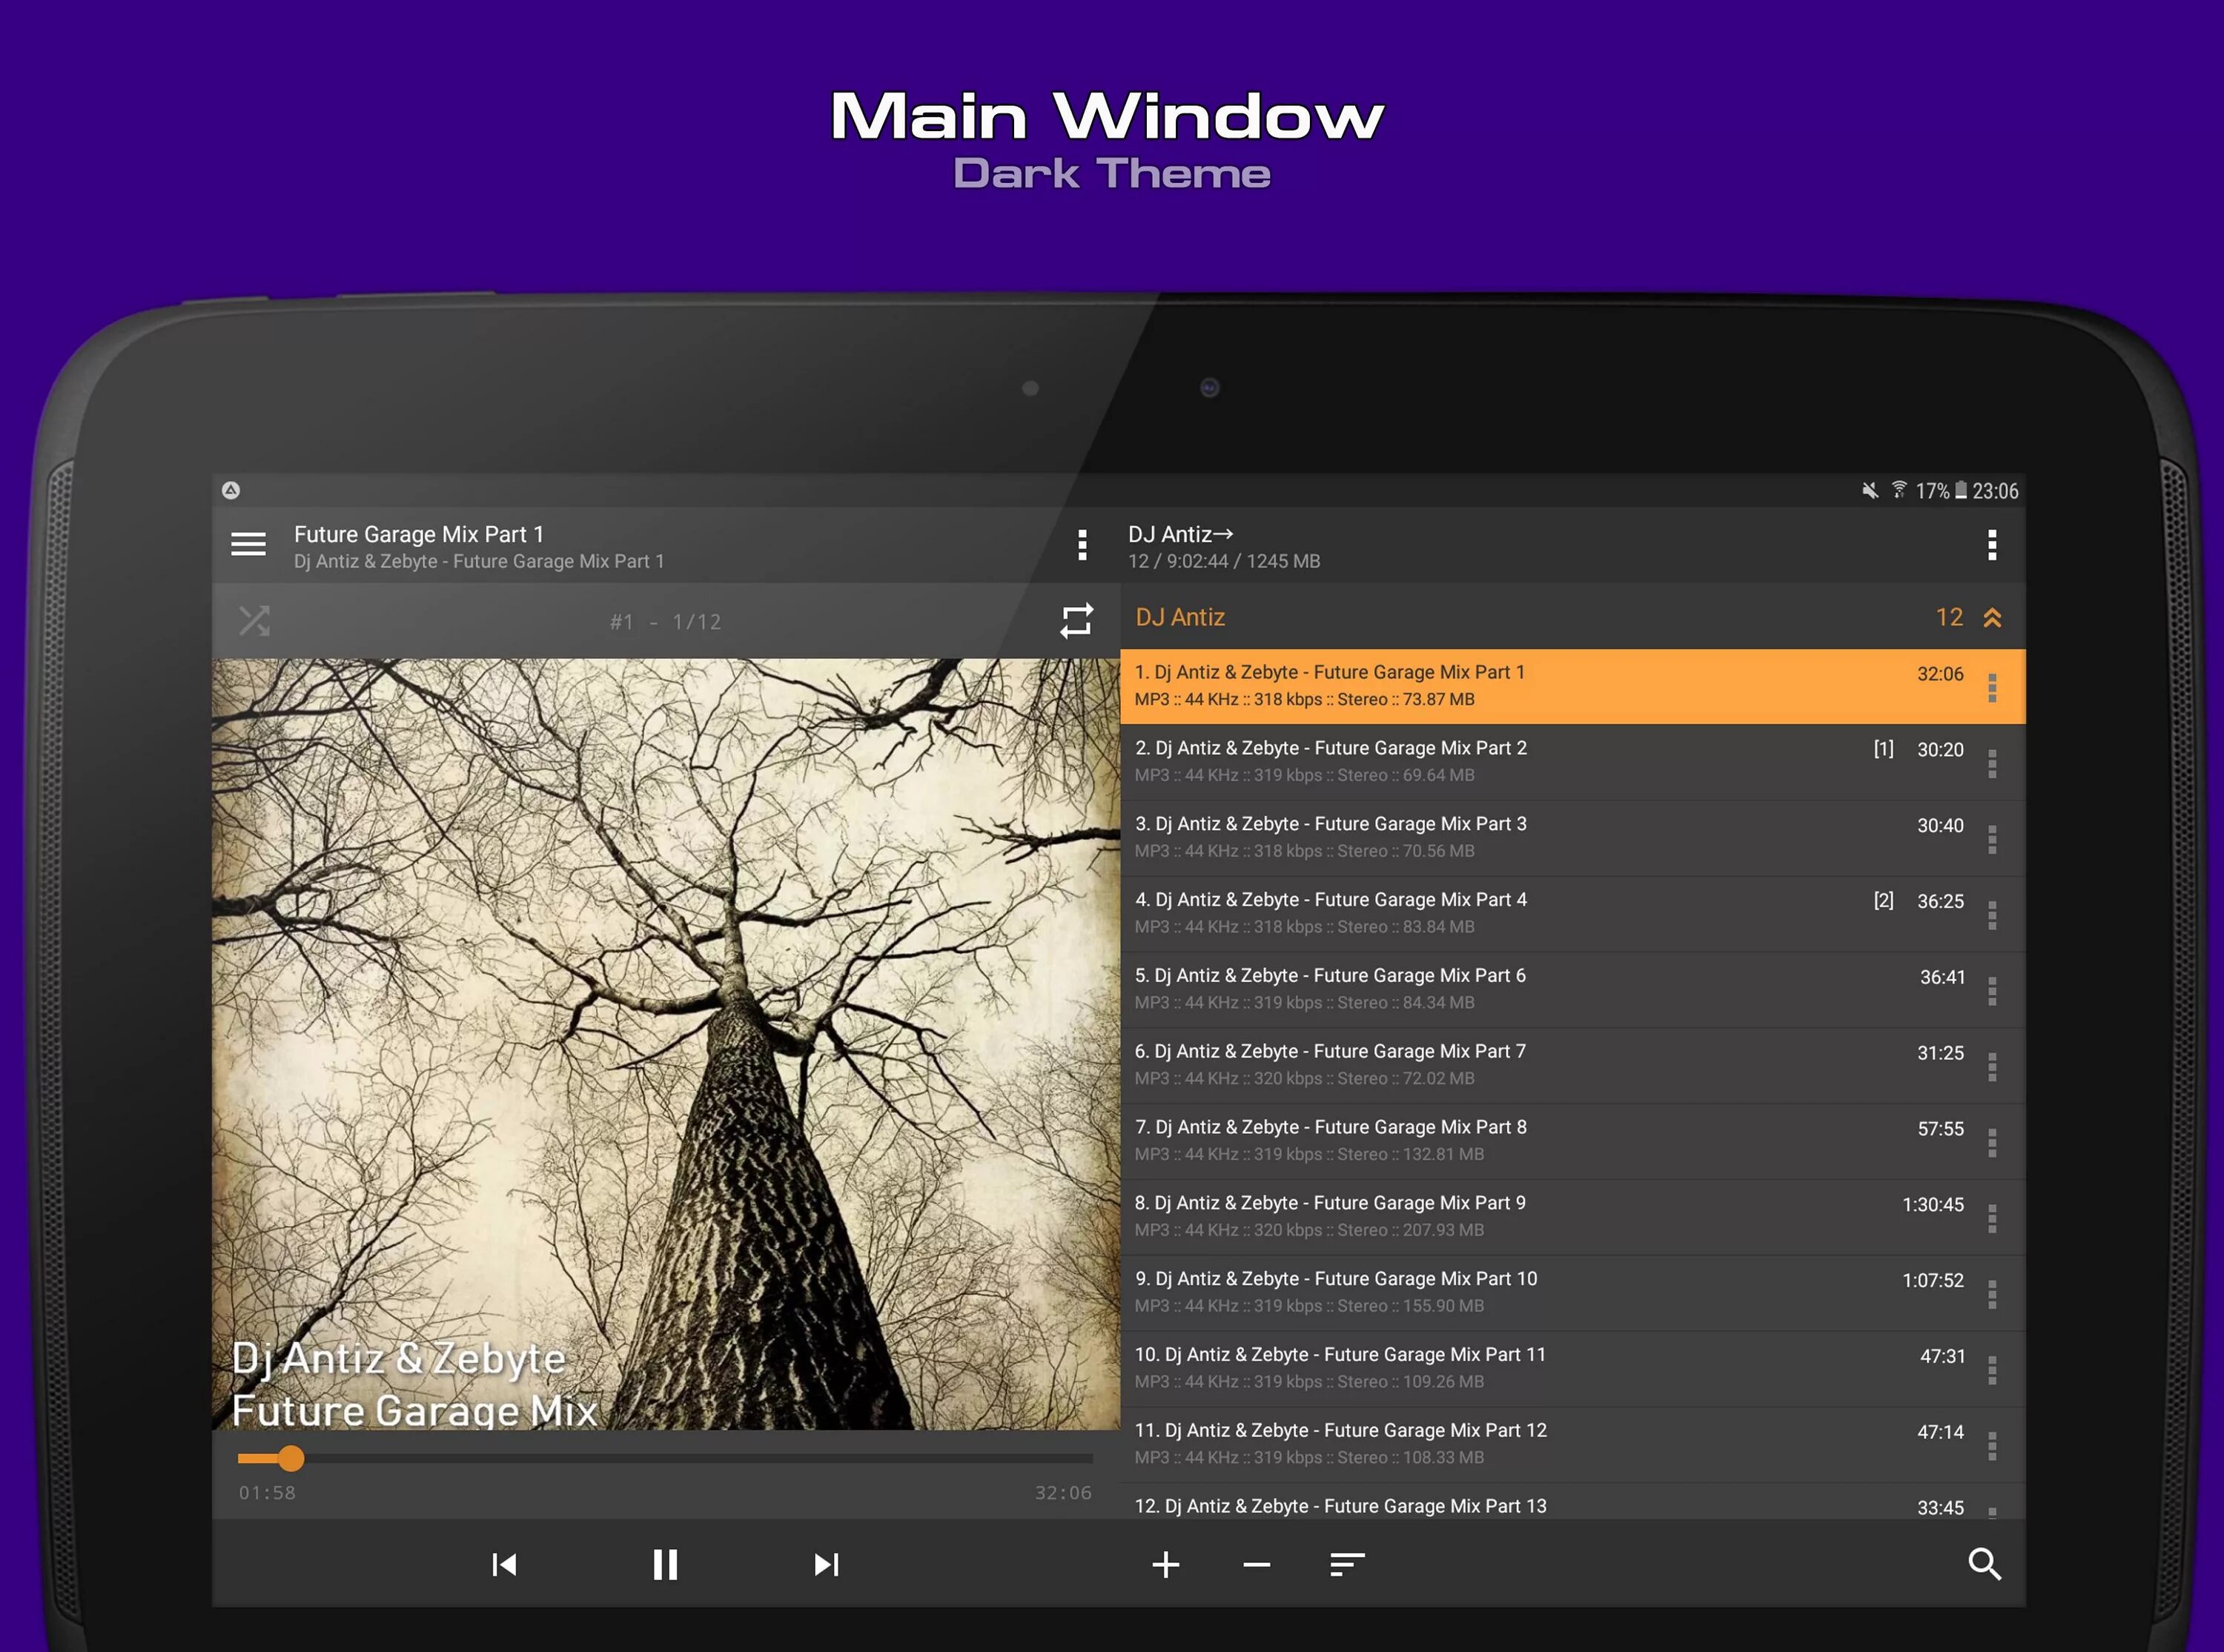
Task: Skip to the next track
Action: click(826, 1564)
